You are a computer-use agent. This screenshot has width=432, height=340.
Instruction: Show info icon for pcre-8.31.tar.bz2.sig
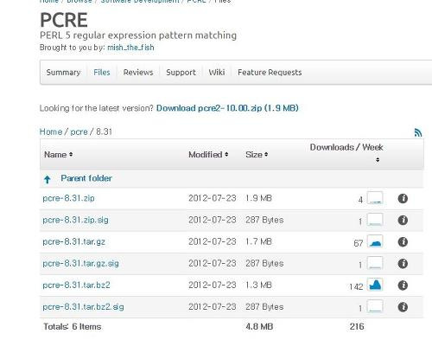(x=403, y=307)
